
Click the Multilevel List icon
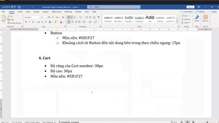[80, 17]
